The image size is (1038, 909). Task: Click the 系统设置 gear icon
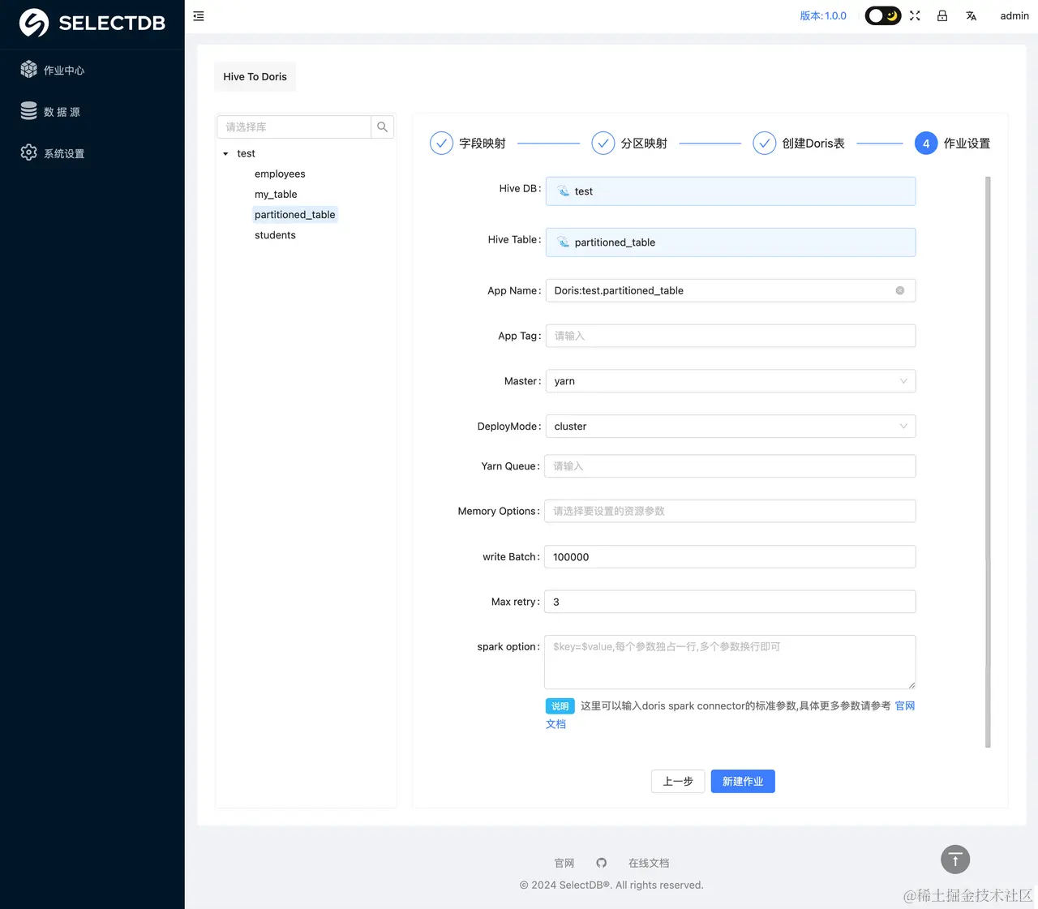[29, 152]
